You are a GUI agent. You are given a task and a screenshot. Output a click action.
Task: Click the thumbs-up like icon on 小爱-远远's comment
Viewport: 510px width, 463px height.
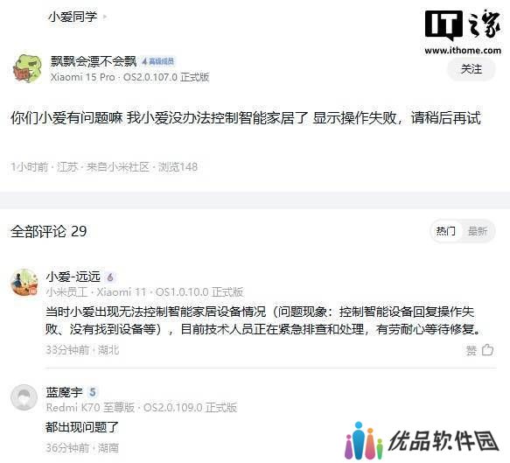click(x=487, y=350)
